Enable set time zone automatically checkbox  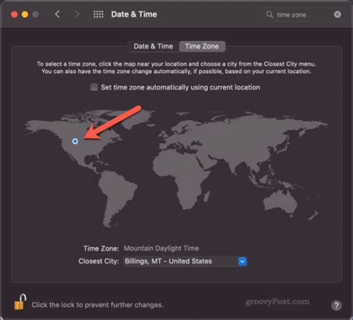pos(94,87)
